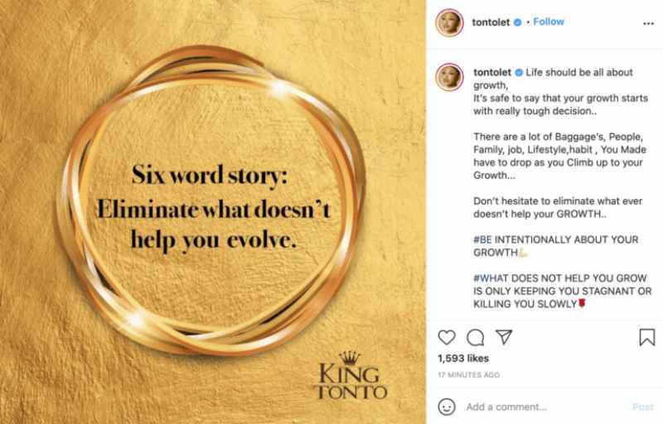Click the verified badge in post header
The image size is (663, 424).
[x=516, y=23]
